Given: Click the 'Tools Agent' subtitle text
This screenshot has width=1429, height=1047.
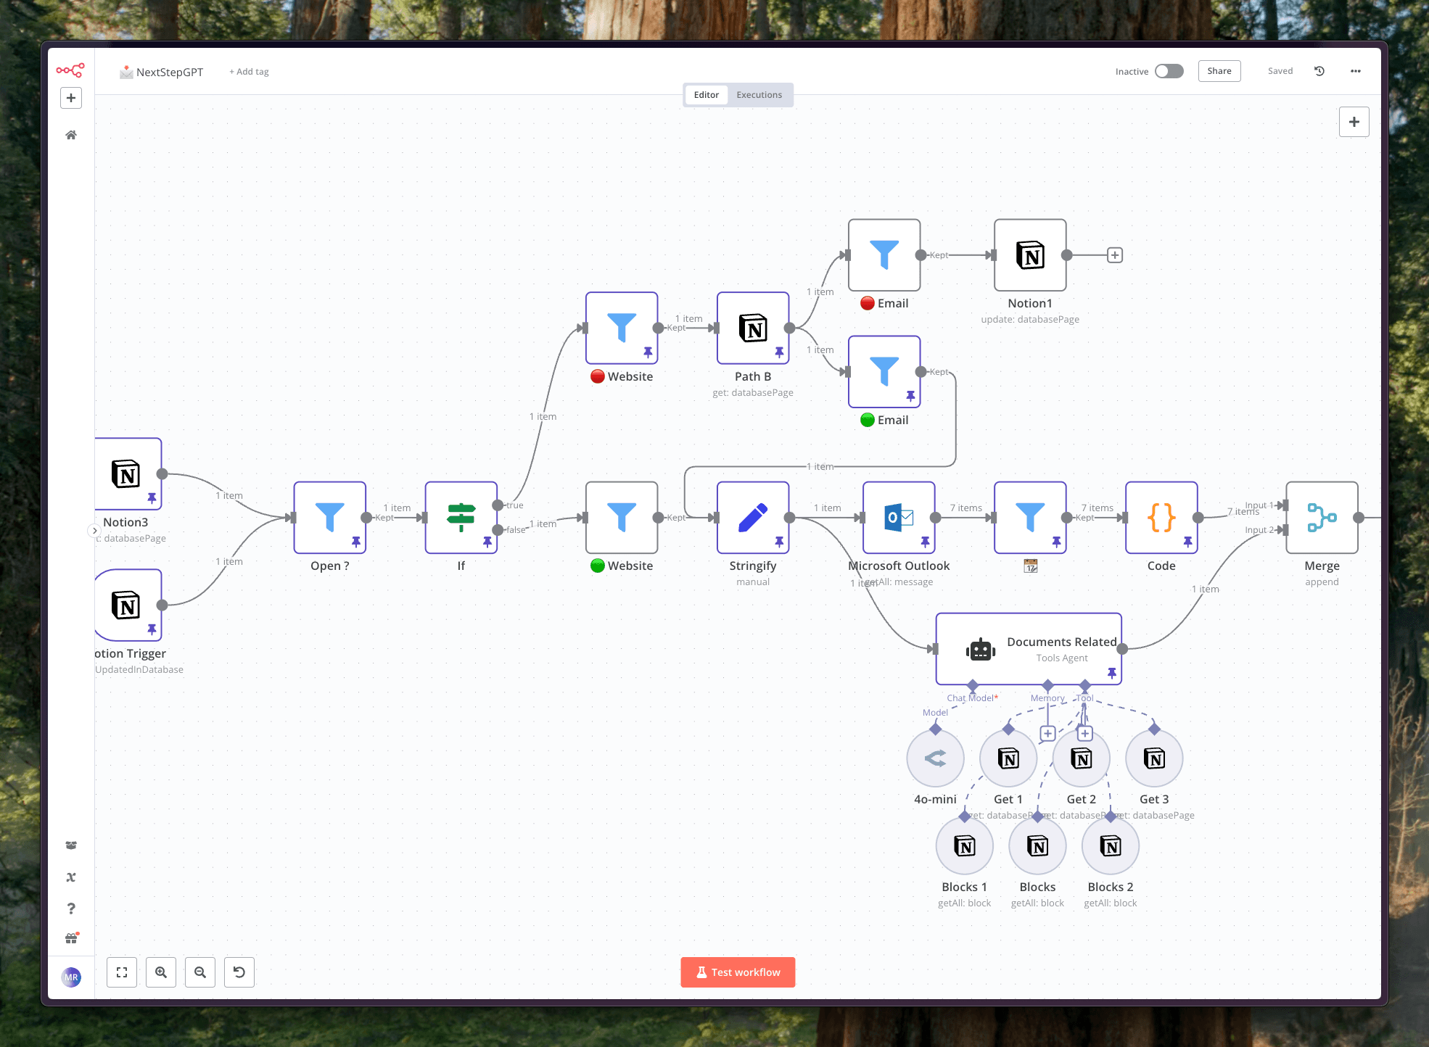Looking at the screenshot, I should pyautogui.click(x=1062, y=658).
